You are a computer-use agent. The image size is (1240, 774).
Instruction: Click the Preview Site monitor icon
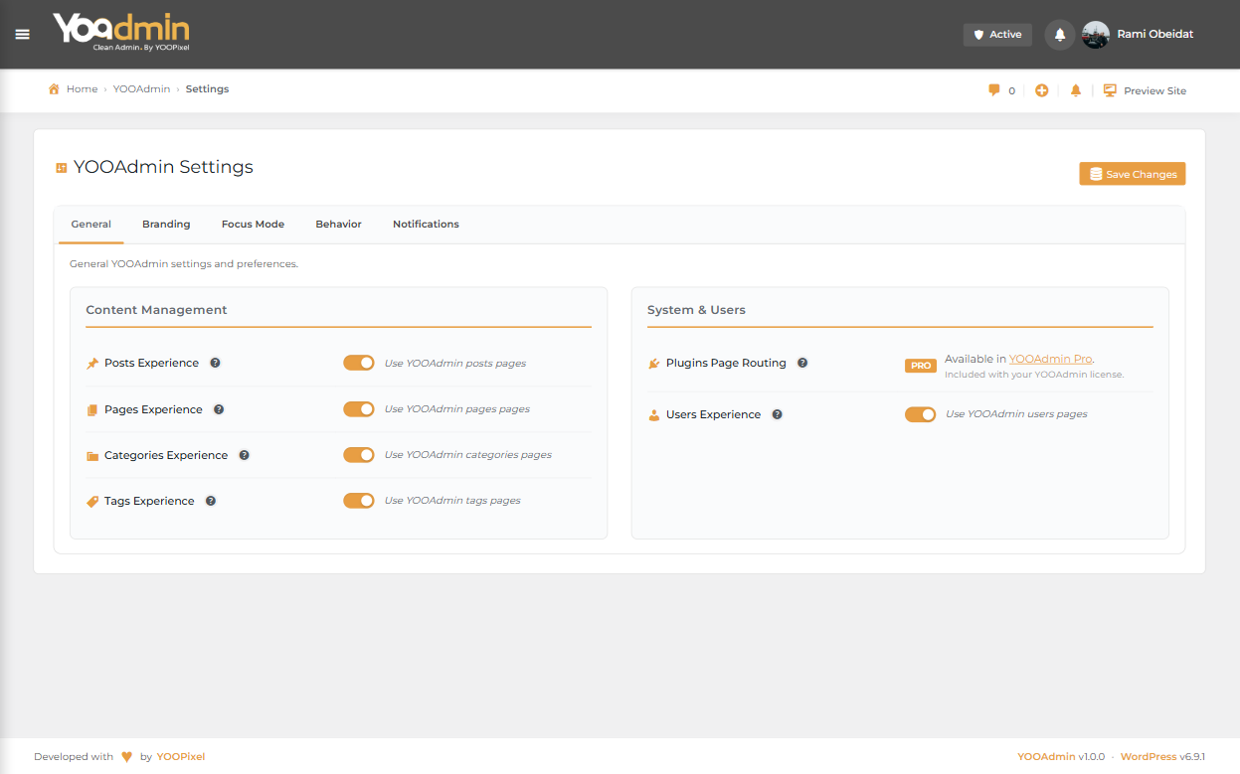(x=1110, y=90)
